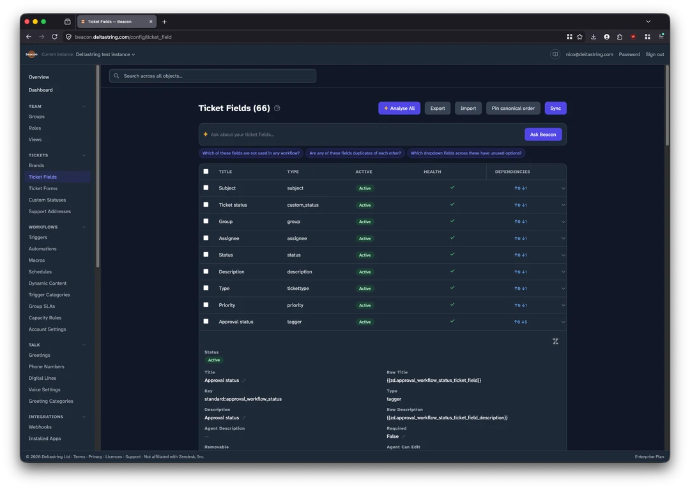Image resolution: width=690 pixels, height=489 pixels.
Task: Collapse the TEAM sidebar section
Action: [x=84, y=107]
